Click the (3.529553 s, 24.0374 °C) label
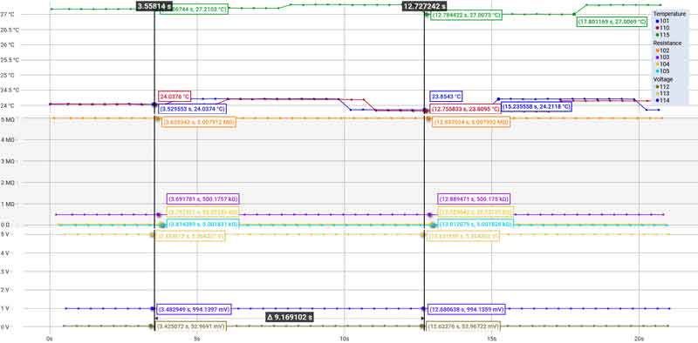 [x=192, y=109]
